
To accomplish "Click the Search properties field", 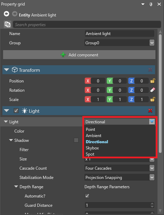I will click(87, 24).
